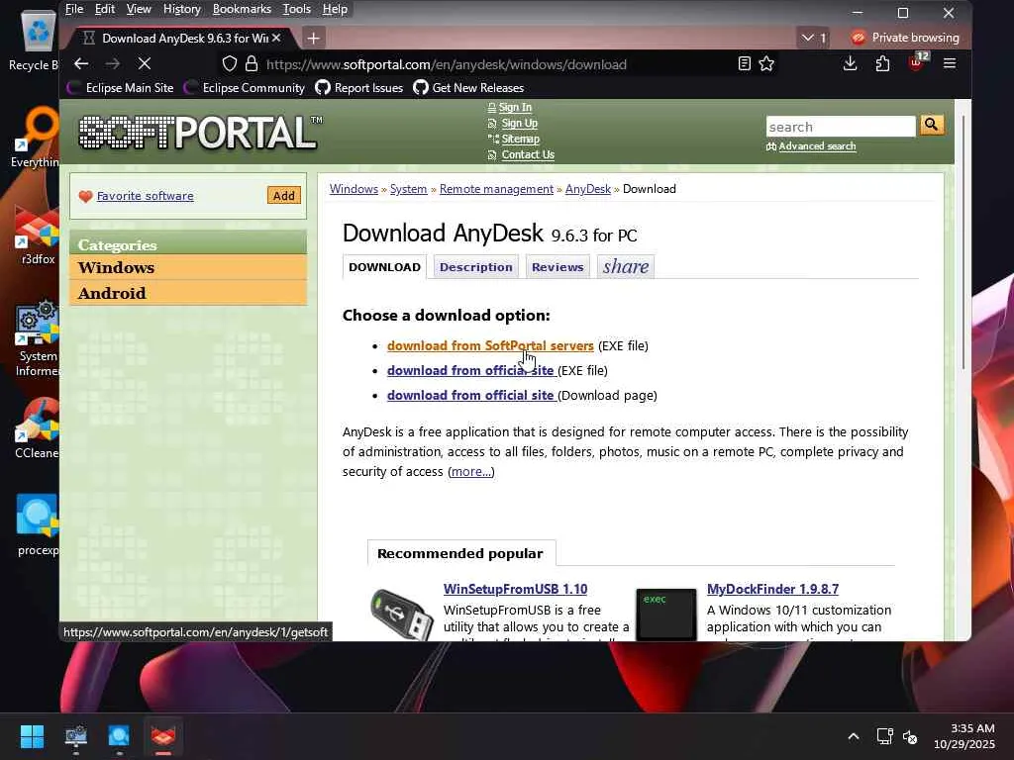Open the File menu
The width and height of the screenshot is (1014, 760).
[74, 9]
